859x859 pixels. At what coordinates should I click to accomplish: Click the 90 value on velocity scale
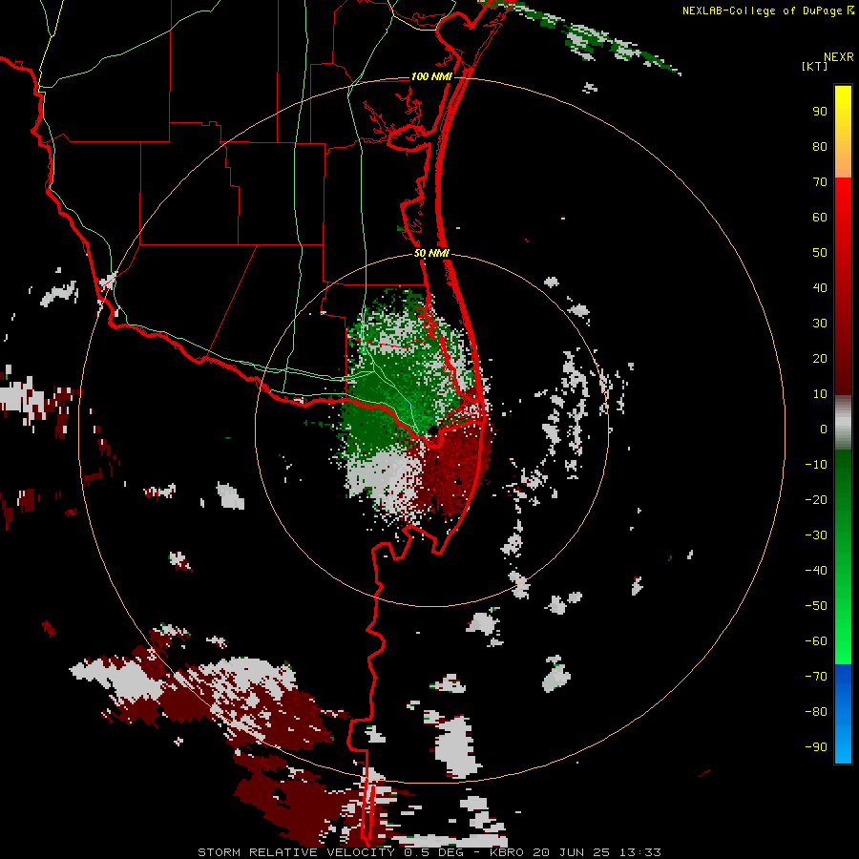point(820,112)
